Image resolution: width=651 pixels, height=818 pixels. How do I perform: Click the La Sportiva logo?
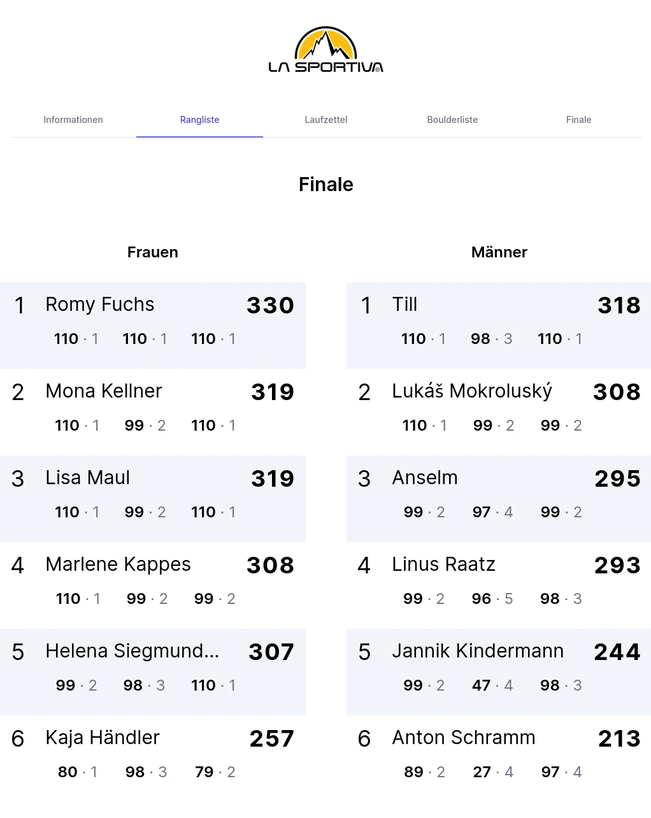(x=325, y=50)
